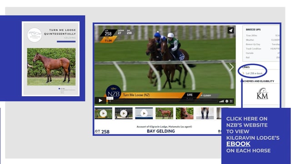Click the underlined EBOOK text
The image size is (291, 164).
[238, 144]
